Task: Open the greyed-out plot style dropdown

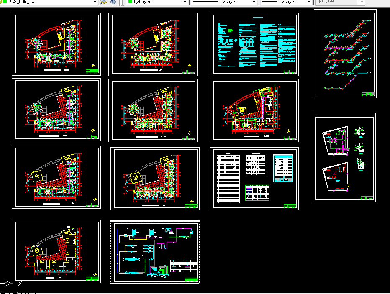Action: (x=340, y=2)
